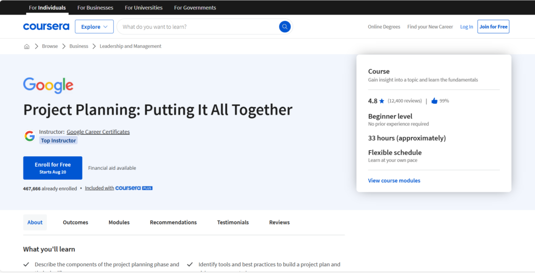535x273 pixels.
Task: Click the Coursera logo
Action: 46,27
